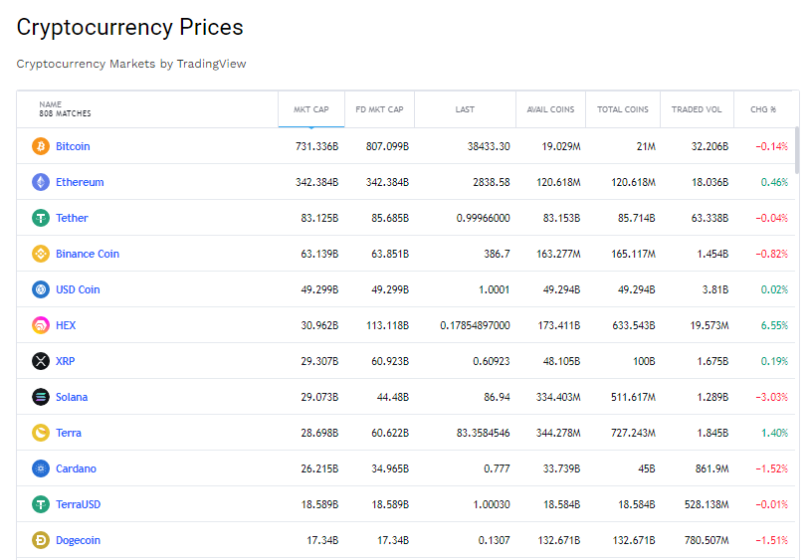Click the Cardano blue logo icon
810x560 pixels.
click(41, 468)
